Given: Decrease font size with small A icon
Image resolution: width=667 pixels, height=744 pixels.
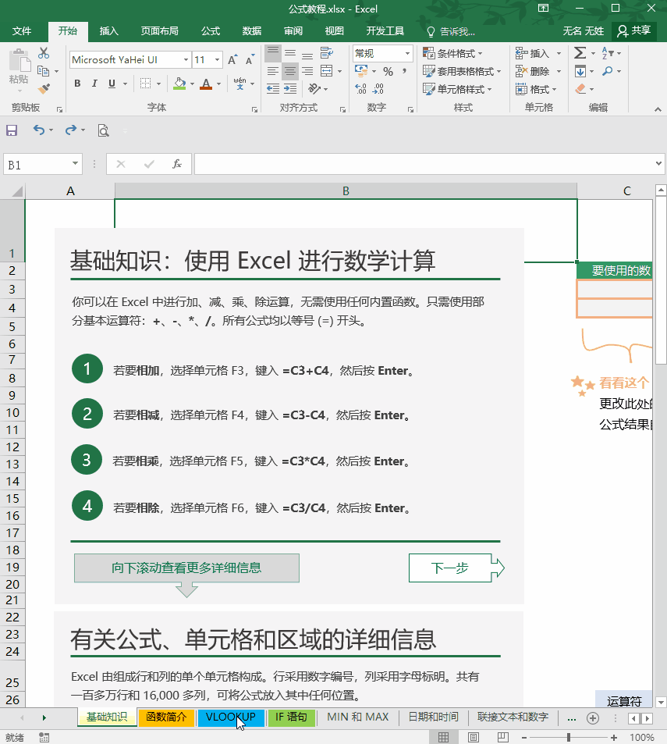Looking at the screenshot, I should click(x=250, y=60).
